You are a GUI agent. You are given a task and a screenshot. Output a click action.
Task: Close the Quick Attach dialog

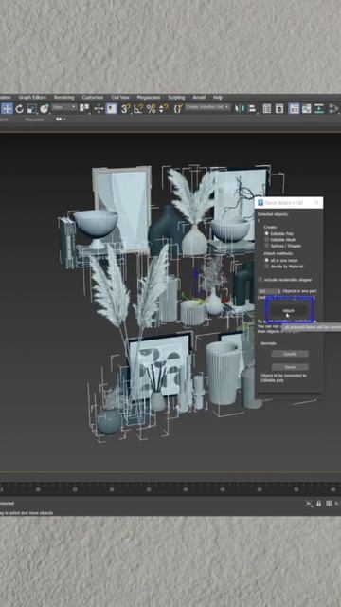click(x=316, y=202)
